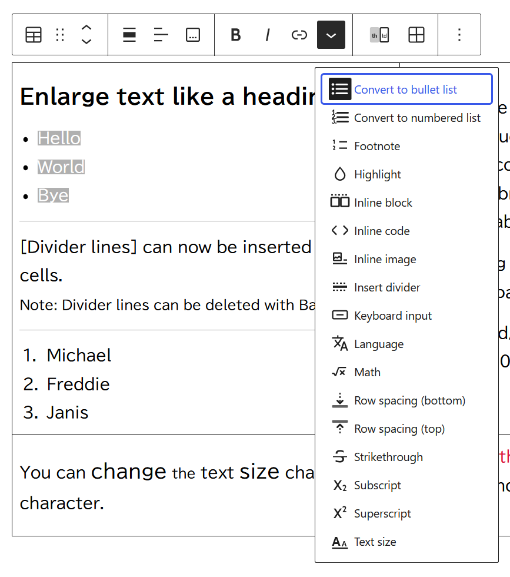Select the Footnote menu item

[406, 146]
